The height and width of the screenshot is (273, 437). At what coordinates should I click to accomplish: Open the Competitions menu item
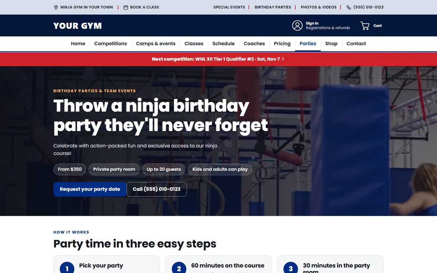point(111,44)
